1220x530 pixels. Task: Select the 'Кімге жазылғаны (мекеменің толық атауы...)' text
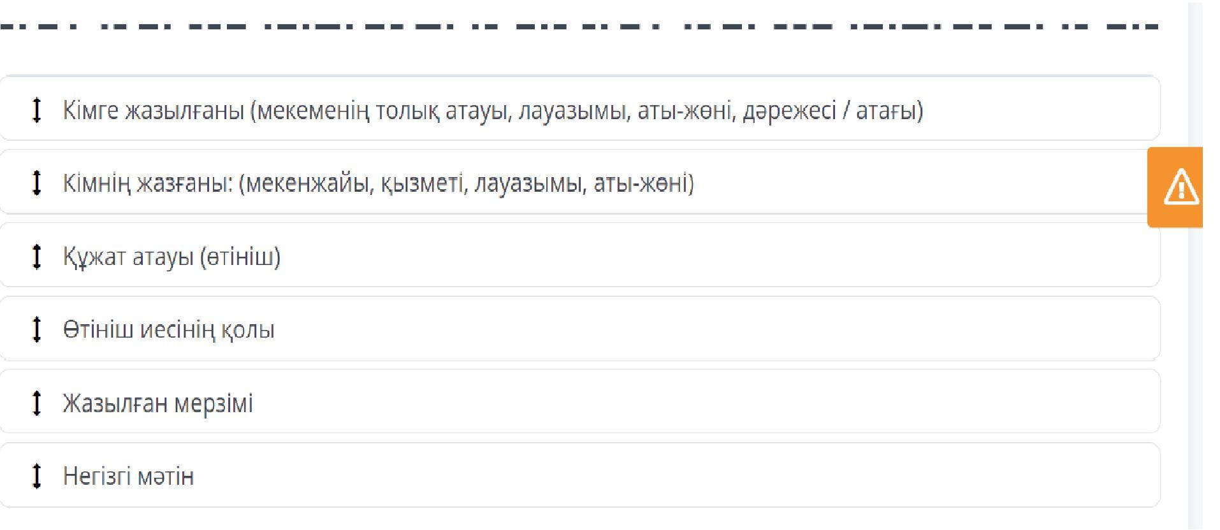493,111
